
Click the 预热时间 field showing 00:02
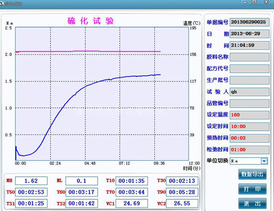(x=249, y=138)
